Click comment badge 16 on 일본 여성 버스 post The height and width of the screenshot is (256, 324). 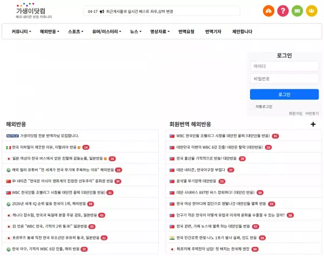point(112,158)
